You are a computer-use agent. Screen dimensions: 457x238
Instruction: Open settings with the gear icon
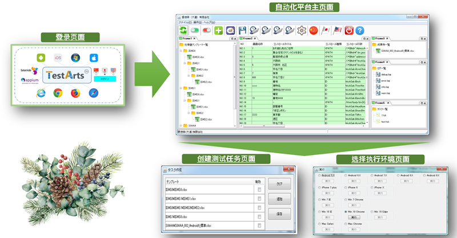pos(301,30)
